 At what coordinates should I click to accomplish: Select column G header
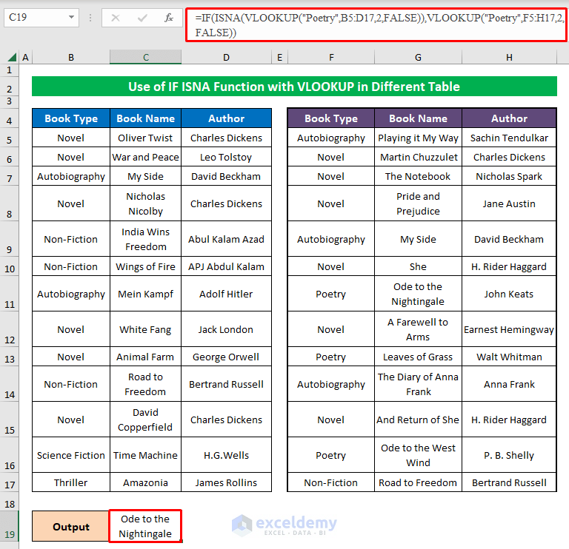(418, 57)
